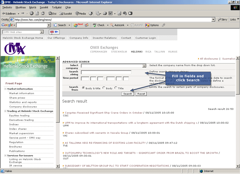This screenshot has height=174, width=240.
Task: Open the All disclosures link
Action: point(209,59)
